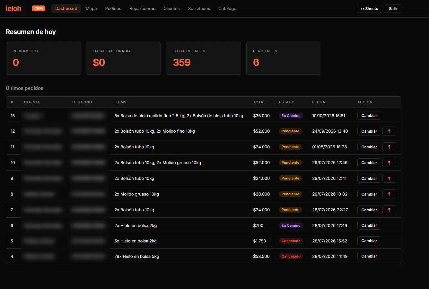429x289 pixels.
Task: Click the total $58.500
Action: click(x=261, y=256)
